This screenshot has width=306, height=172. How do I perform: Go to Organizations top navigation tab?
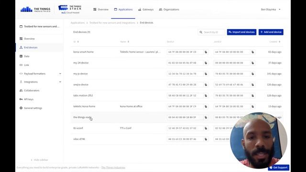pyautogui.click(x=169, y=10)
